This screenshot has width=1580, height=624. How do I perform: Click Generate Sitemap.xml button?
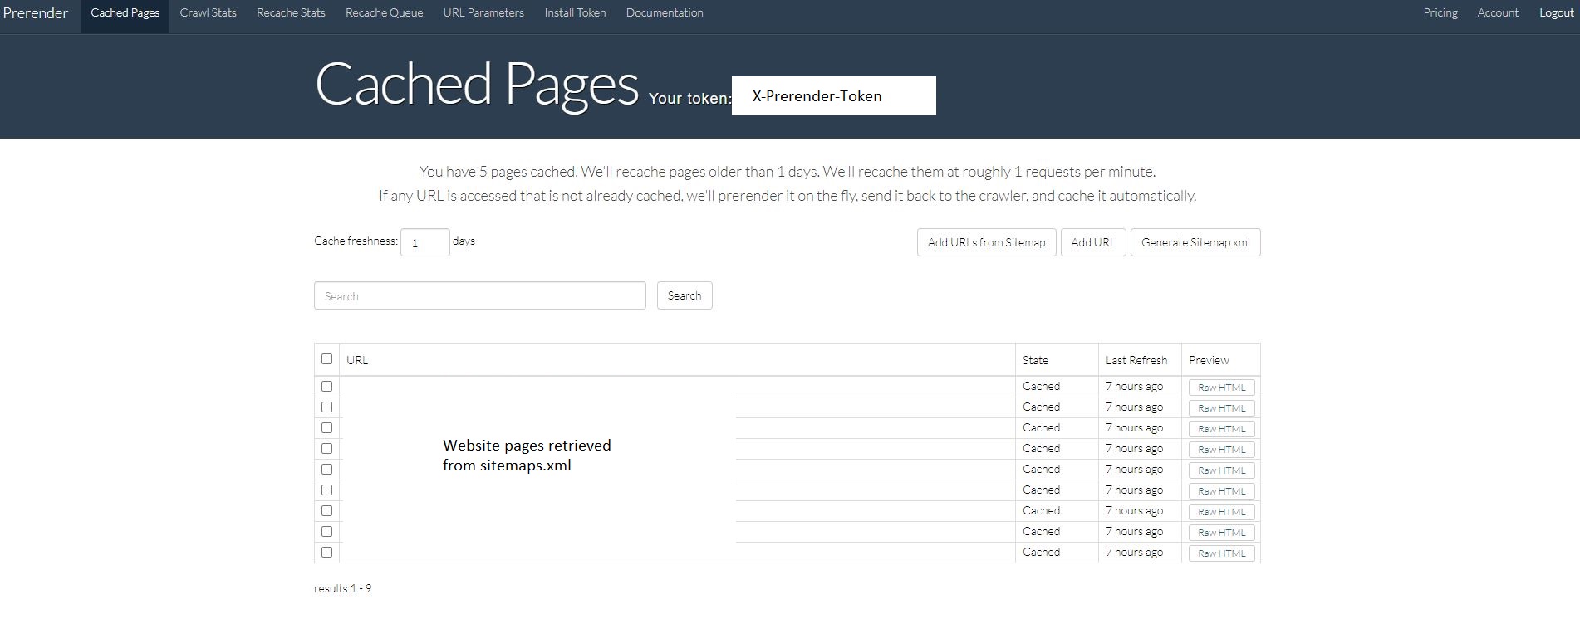1195,242
